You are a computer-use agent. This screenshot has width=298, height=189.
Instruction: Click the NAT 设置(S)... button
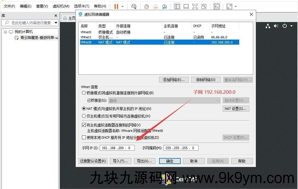coord(236,109)
